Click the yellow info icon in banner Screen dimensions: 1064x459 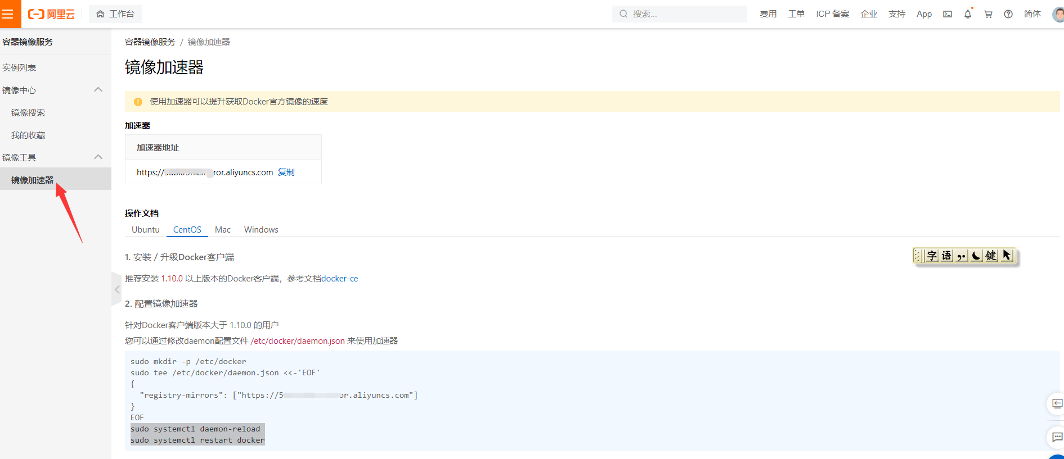[138, 102]
